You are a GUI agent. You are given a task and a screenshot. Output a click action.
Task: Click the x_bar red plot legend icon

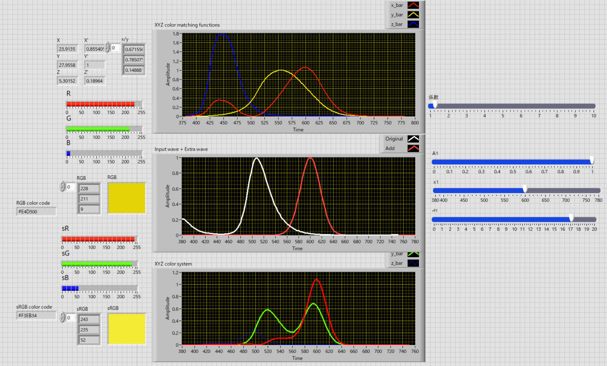click(x=413, y=5)
